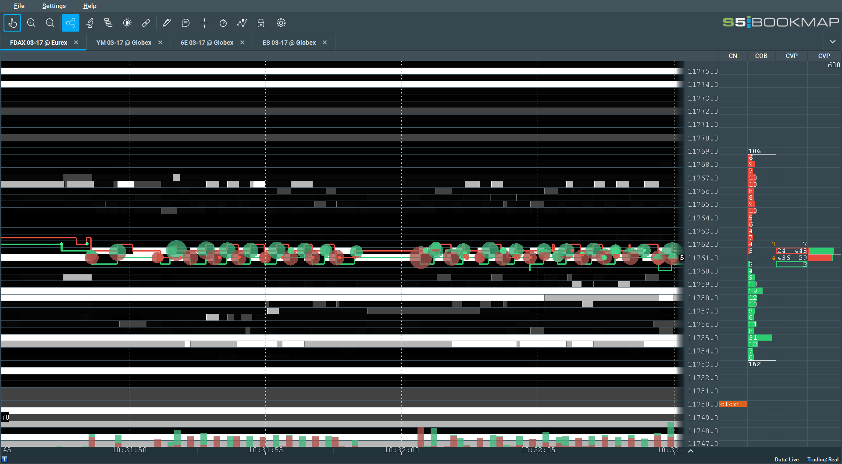Select price level 11769.0 on axis

tap(703, 151)
